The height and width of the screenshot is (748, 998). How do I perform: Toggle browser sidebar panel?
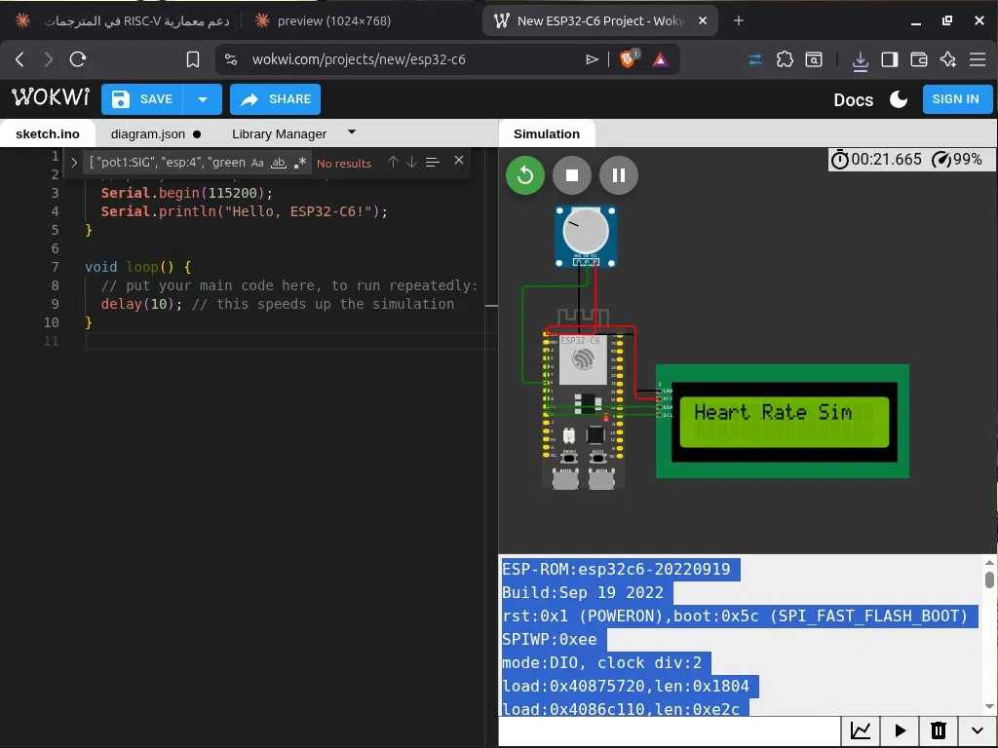889,59
